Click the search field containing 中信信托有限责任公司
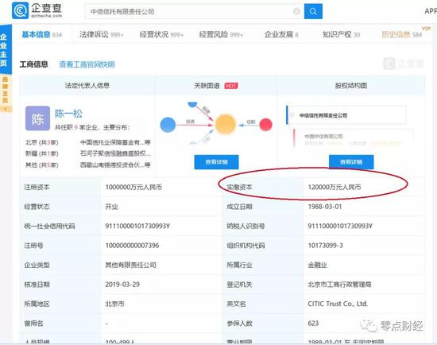 point(194,11)
